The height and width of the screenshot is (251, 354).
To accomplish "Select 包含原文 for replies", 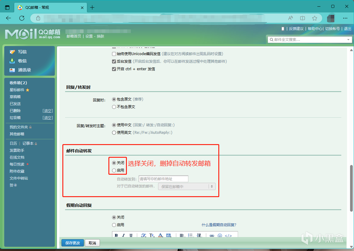I will point(114,99).
